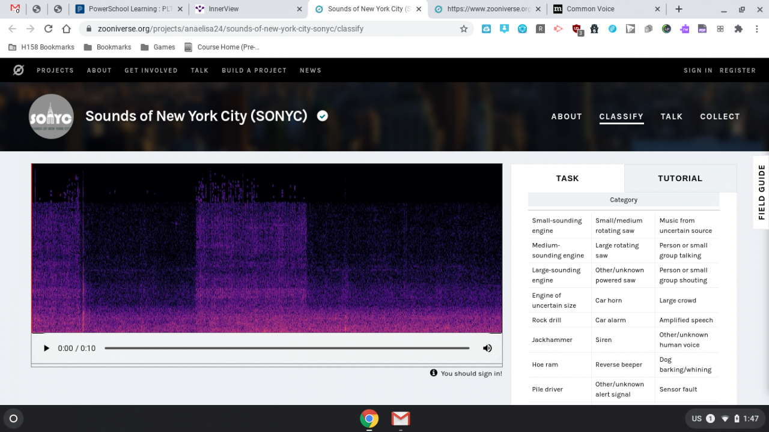Choose Person or small group shouting
The height and width of the screenshot is (432, 769).
click(x=687, y=275)
